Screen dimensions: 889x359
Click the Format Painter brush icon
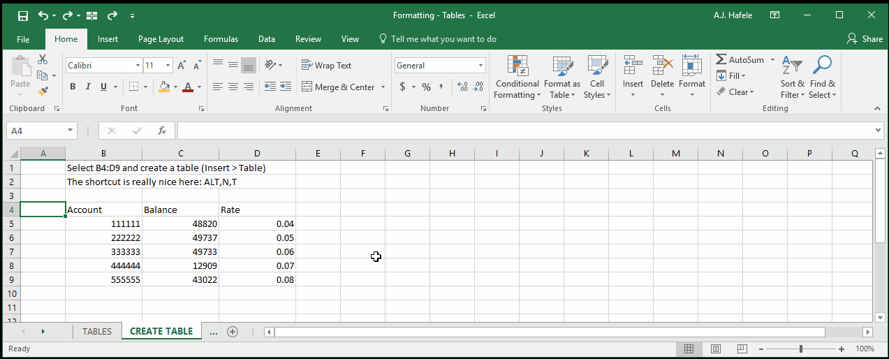point(43,91)
